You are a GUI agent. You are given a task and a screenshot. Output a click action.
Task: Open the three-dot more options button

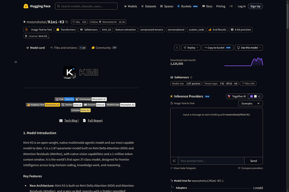click(x=177, y=48)
